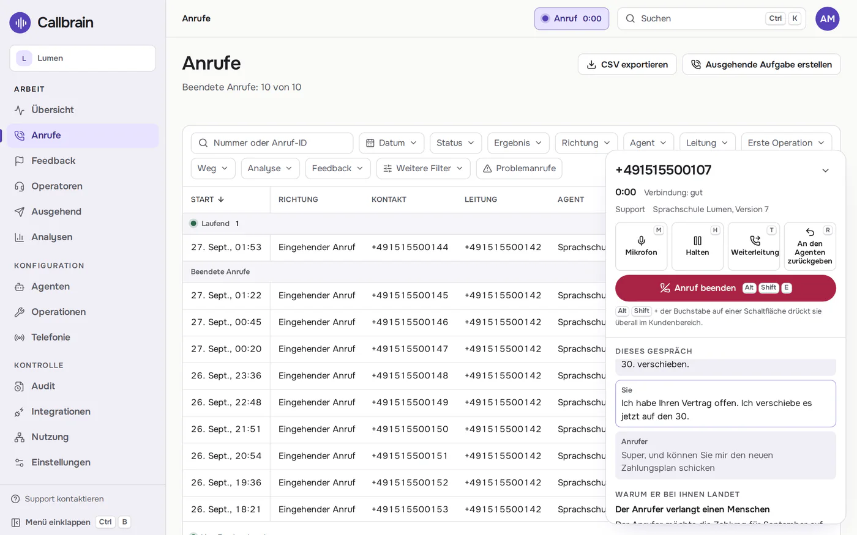The width and height of the screenshot is (857, 535).
Task: Focus the Nummer oder Anruf-ID field
Action: coord(272,143)
